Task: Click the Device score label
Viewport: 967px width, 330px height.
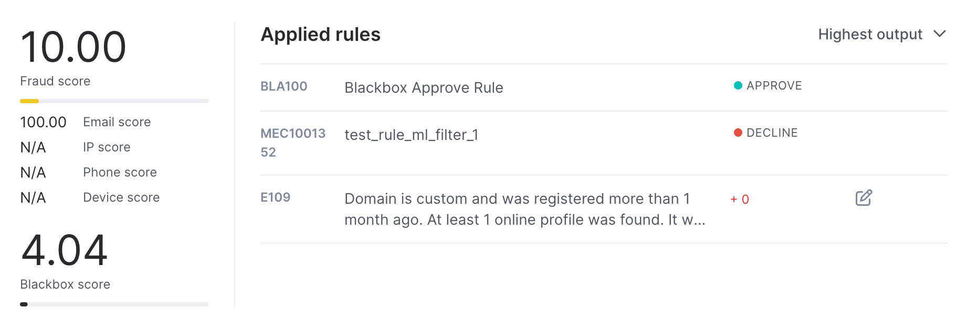Action: tap(121, 197)
